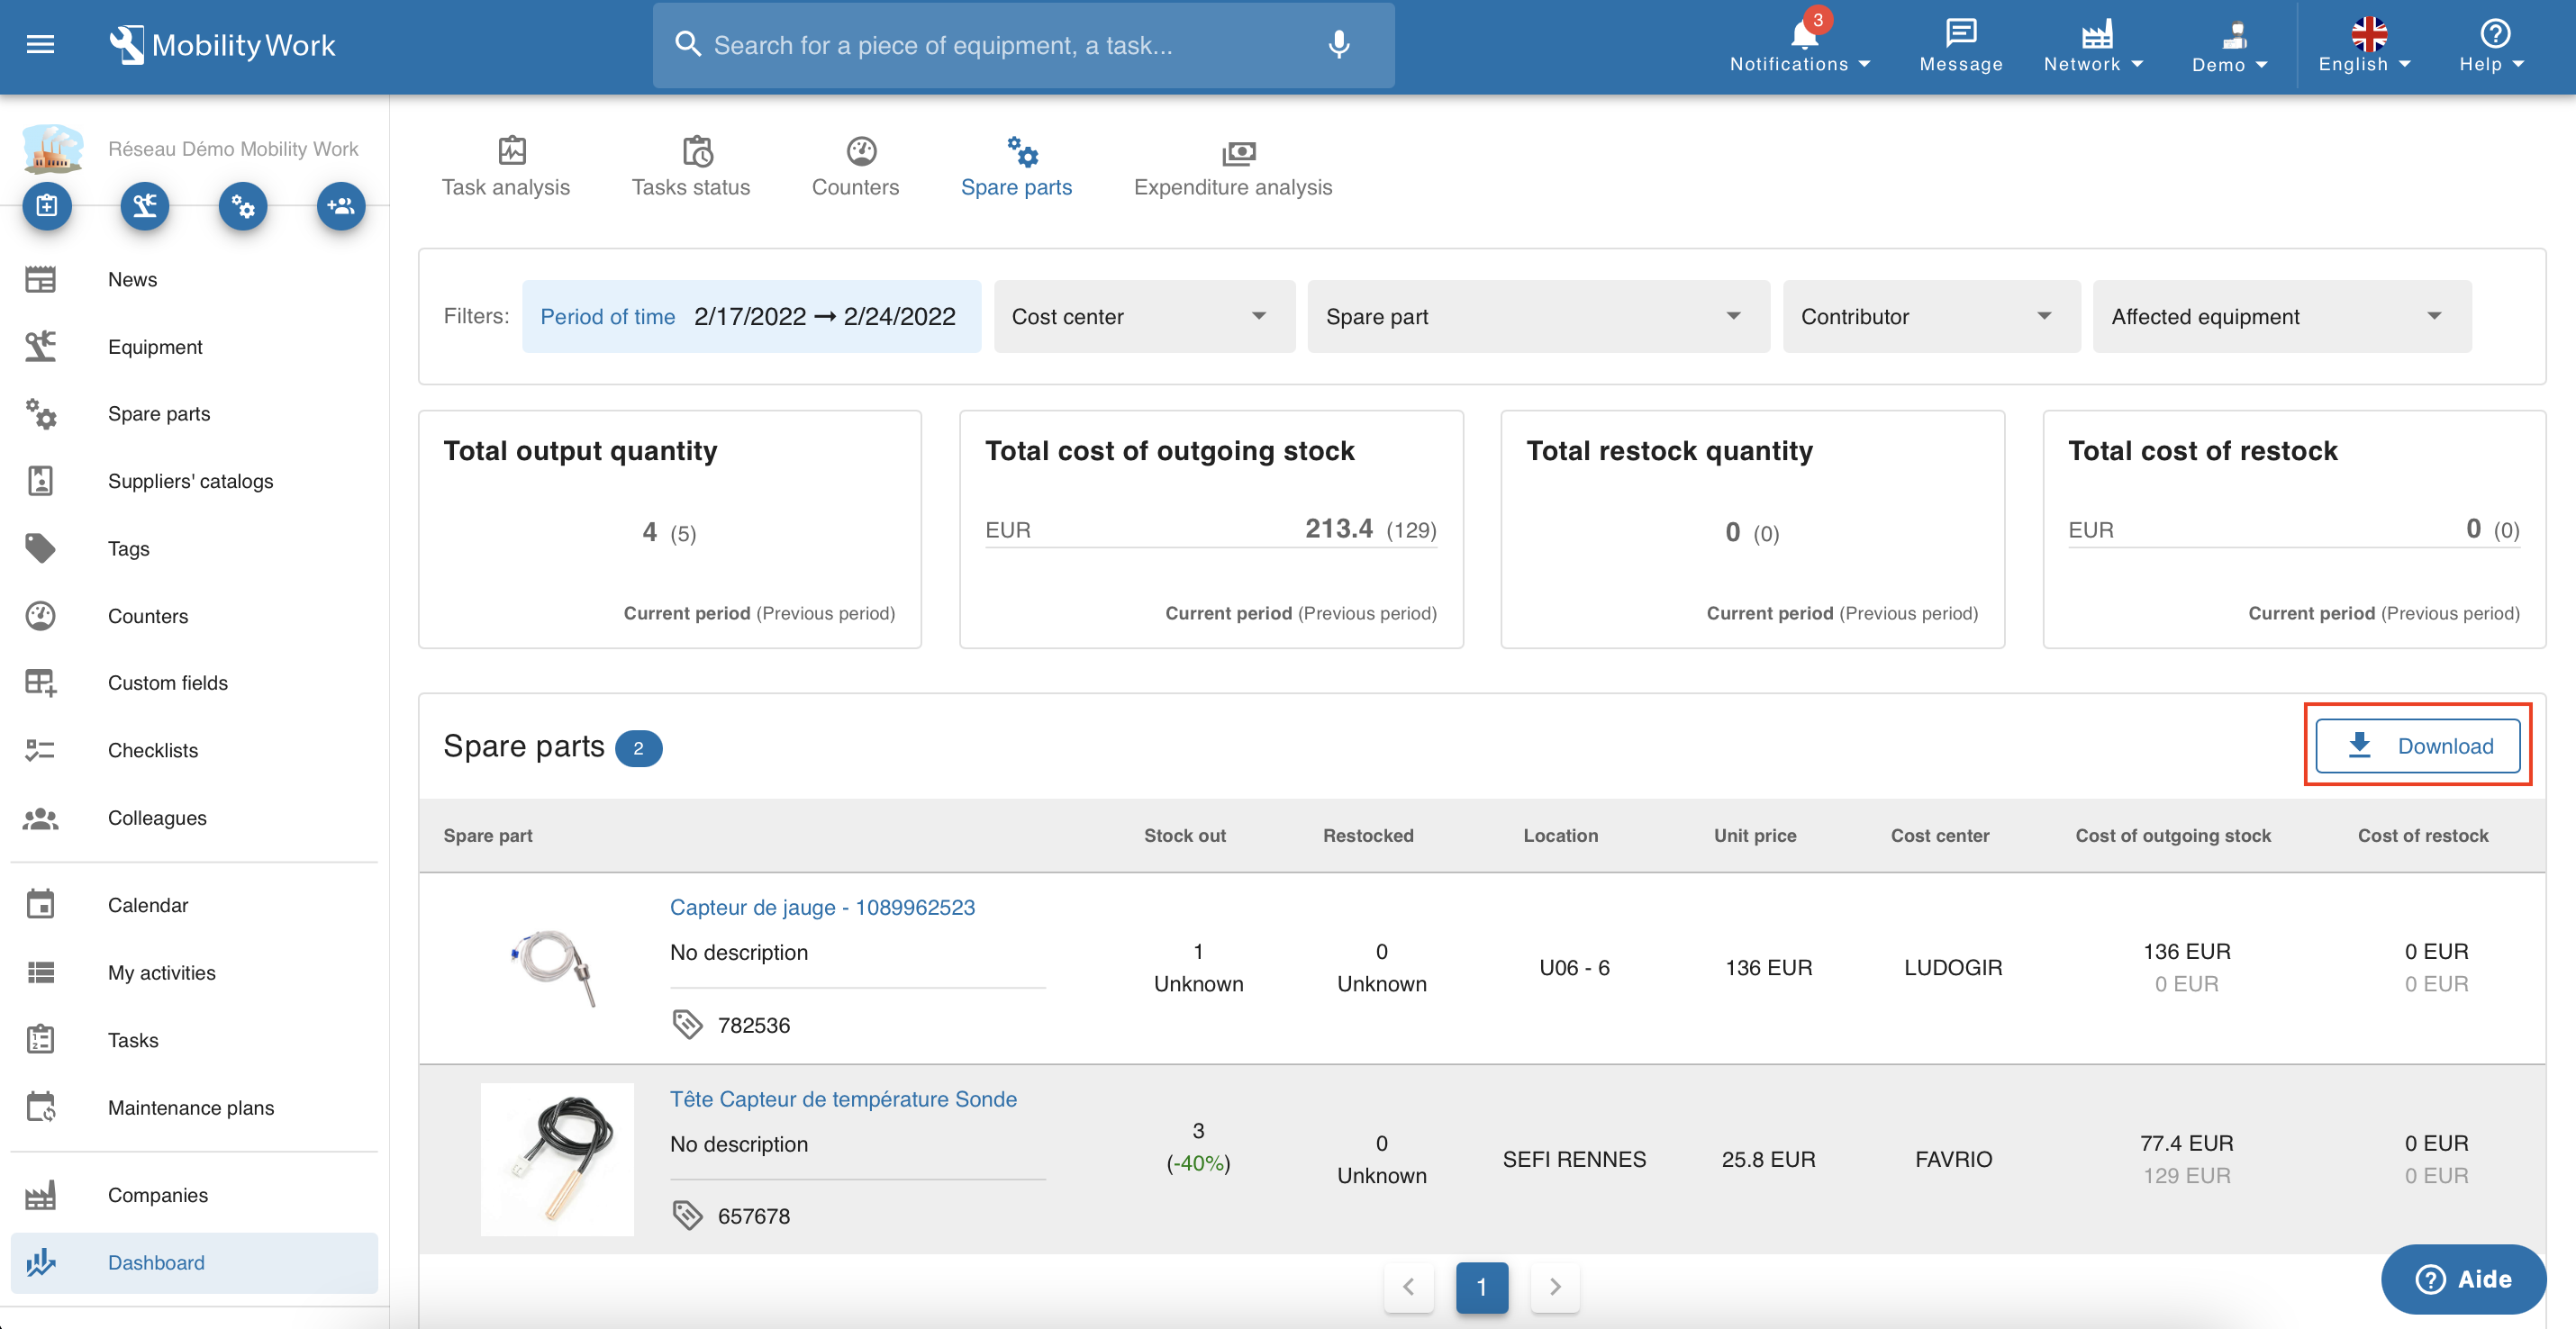
Task: Click the Maintenance plans sidebar icon
Action: point(40,1108)
